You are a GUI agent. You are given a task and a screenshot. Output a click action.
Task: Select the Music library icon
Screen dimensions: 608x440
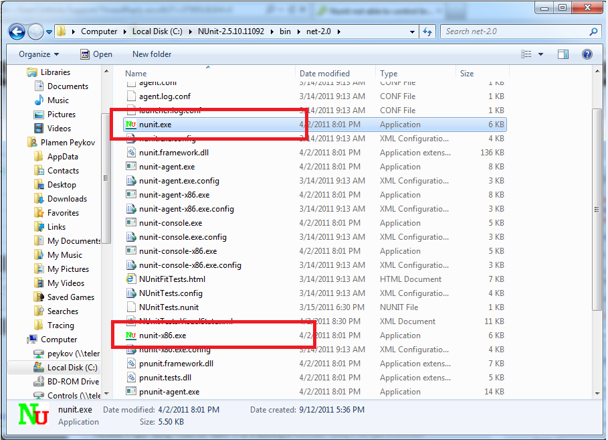click(x=39, y=100)
